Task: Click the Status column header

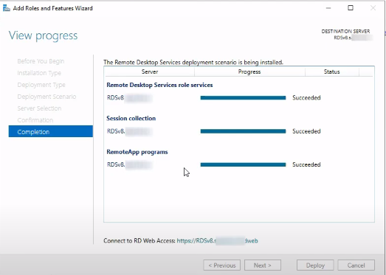Action: tap(332, 72)
